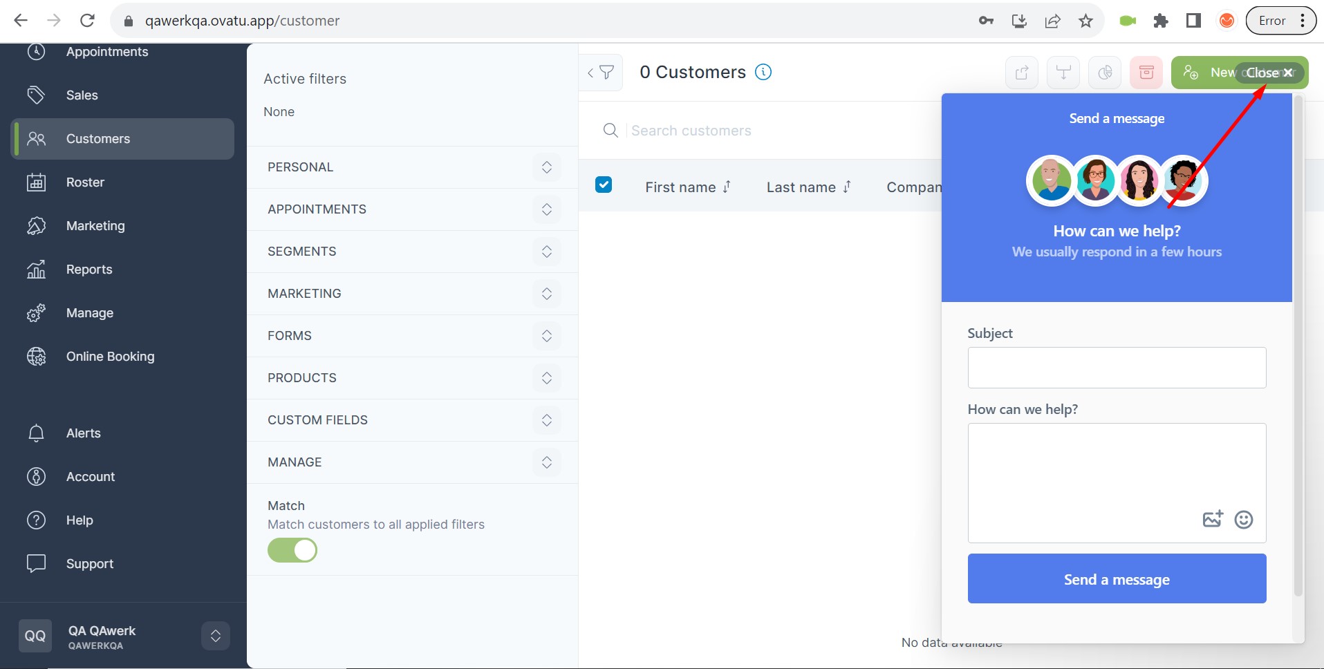Open the Sales section
Image resolution: width=1324 pixels, height=669 pixels.
point(82,95)
